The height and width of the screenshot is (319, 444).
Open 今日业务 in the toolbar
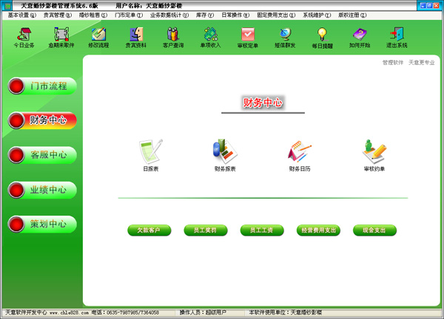[x=24, y=35]
